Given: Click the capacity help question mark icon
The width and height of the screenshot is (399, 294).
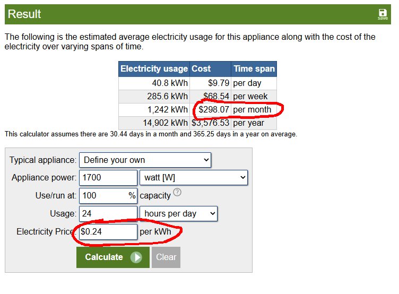Looking at the screenshot, I should tap(177, 193).
